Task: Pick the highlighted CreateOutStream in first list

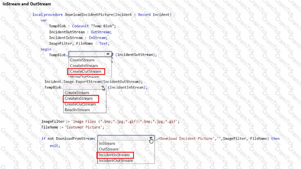Action: click(86, 72)
